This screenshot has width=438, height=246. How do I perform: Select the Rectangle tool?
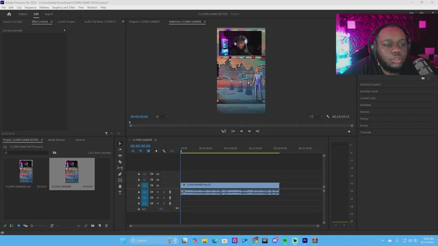click(x=120, y=180)
